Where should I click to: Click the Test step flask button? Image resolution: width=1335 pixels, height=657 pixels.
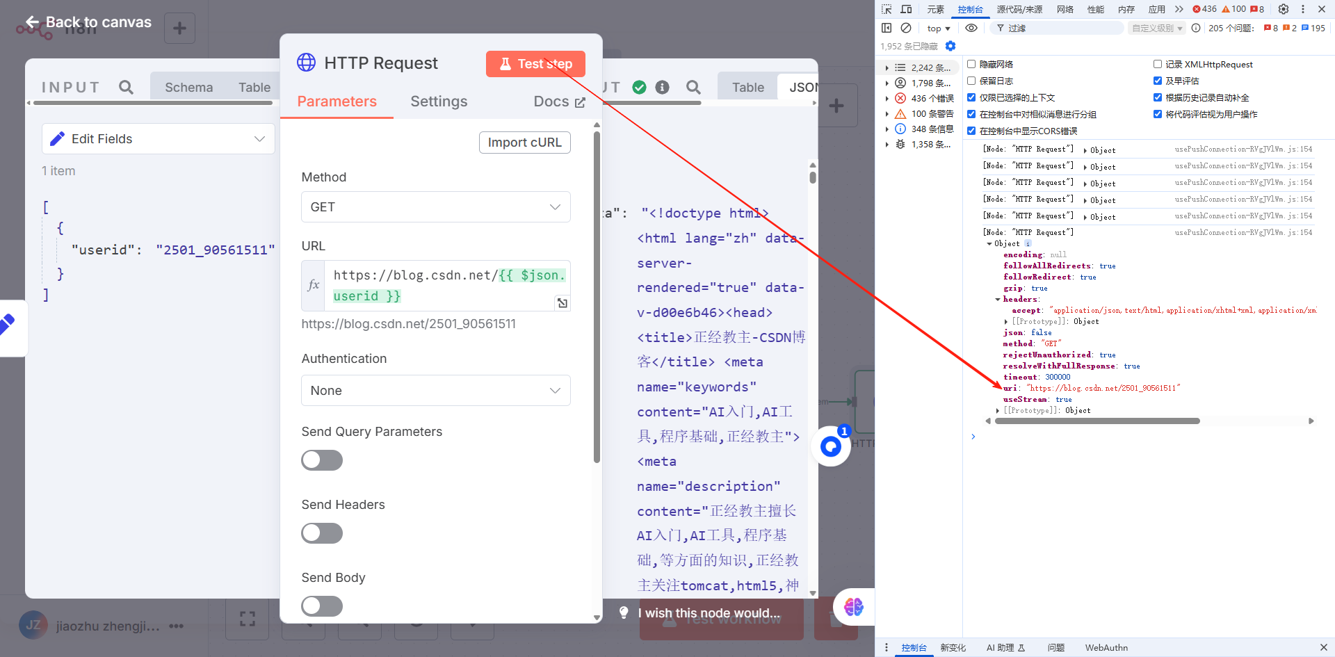click(x=535, y=64)
